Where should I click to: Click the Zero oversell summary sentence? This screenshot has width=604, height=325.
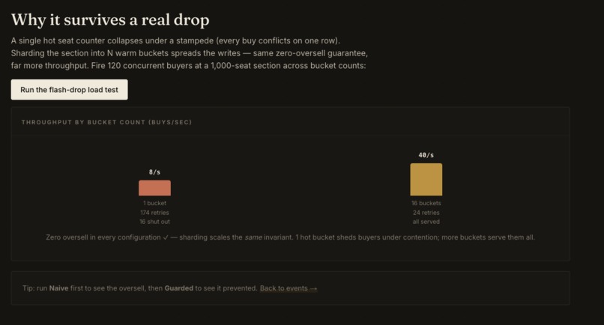coord(291,237)
